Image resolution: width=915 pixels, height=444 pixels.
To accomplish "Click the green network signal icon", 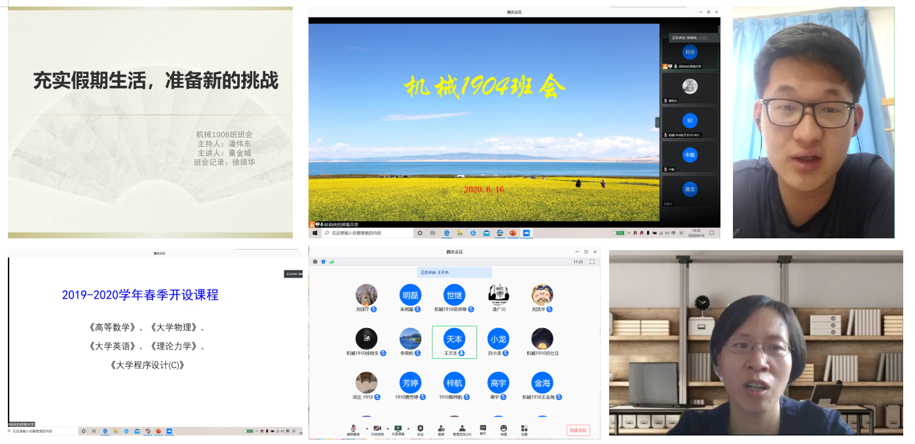I will click(x=331, y=261).
